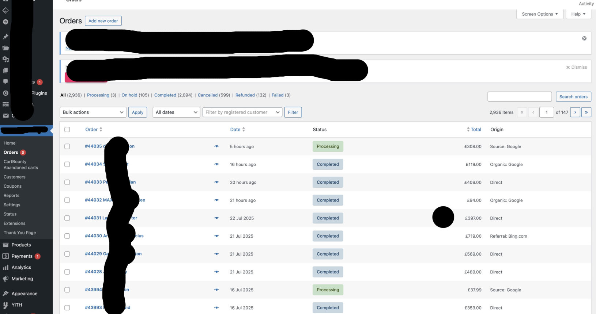Open the Filter by registered customer dropdown
Viewport: 596px width, 314px height.
click(x=242, y=112)
